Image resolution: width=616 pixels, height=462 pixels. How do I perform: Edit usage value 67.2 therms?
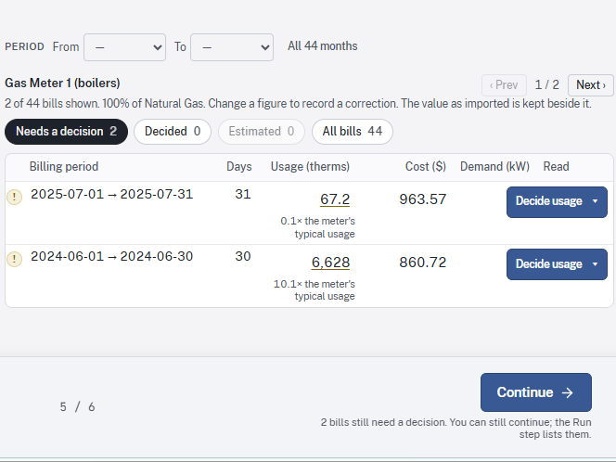point(335,199)
